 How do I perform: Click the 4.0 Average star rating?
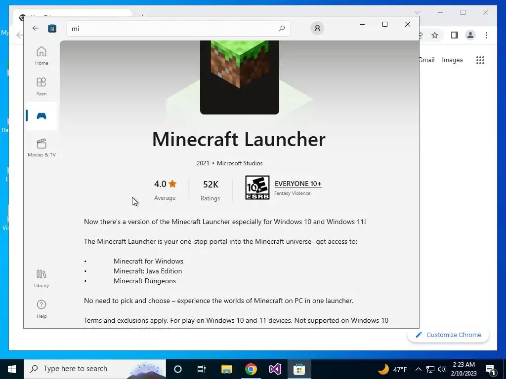tap(165, 190)
